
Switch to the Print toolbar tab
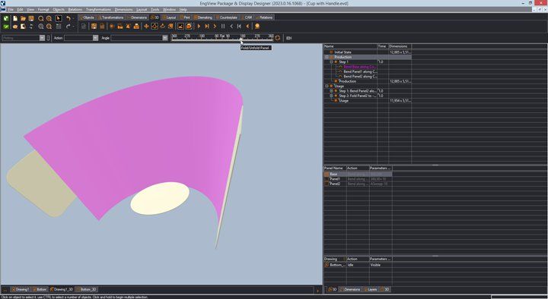185,17
